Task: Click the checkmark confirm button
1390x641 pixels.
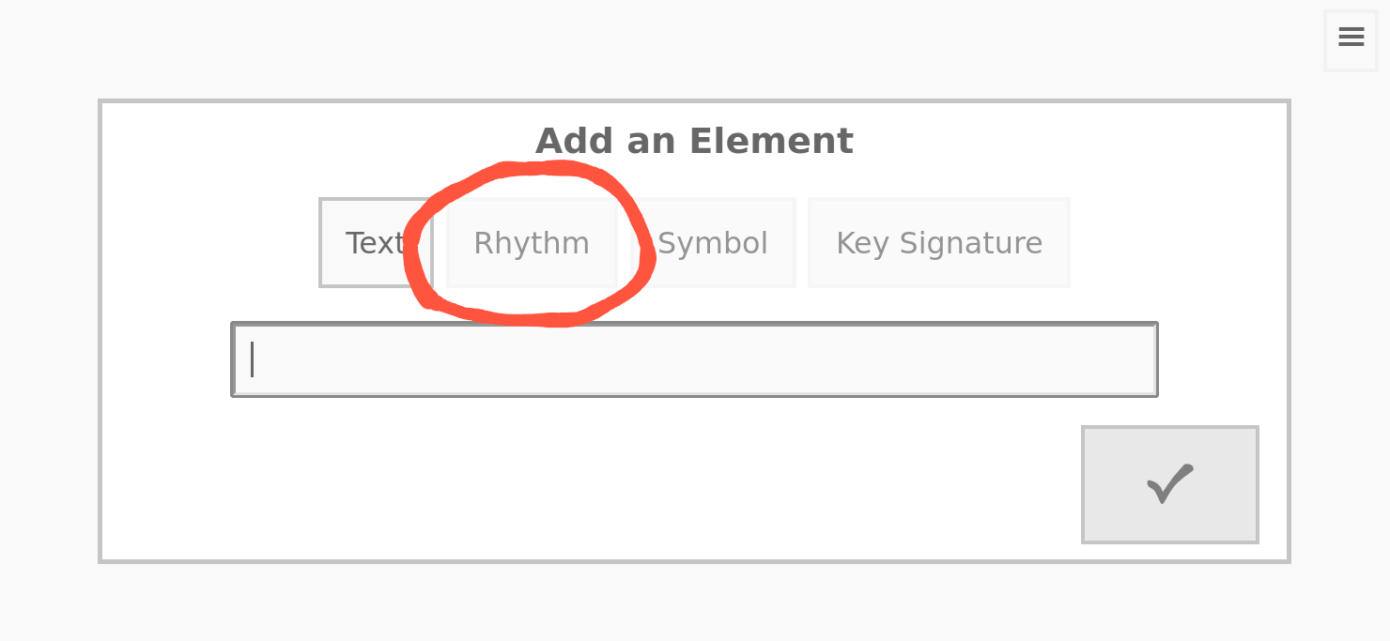Action: point(1169,484)
